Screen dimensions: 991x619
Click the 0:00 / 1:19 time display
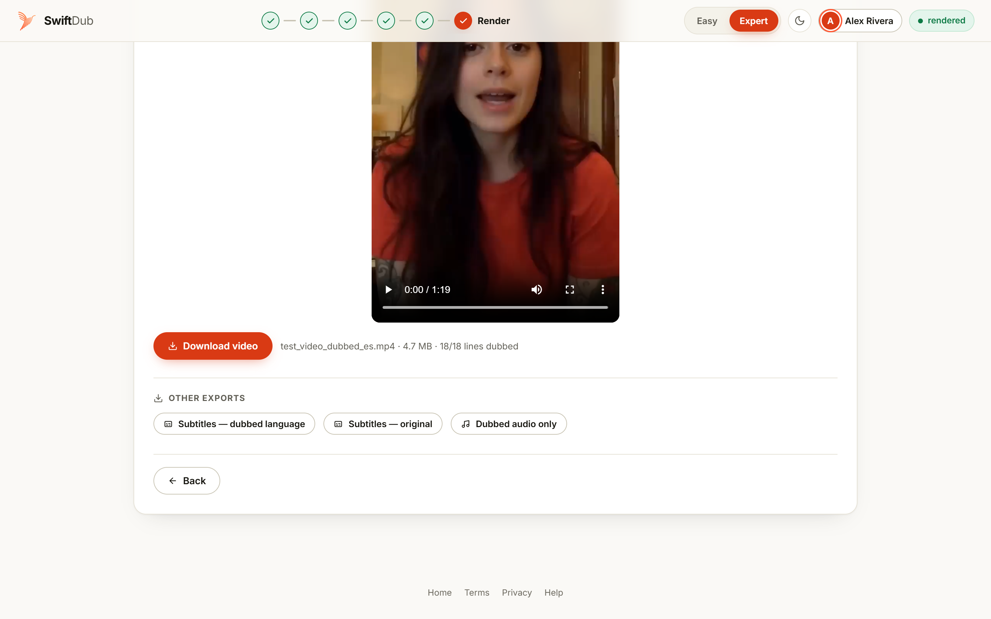click(427, 290)
